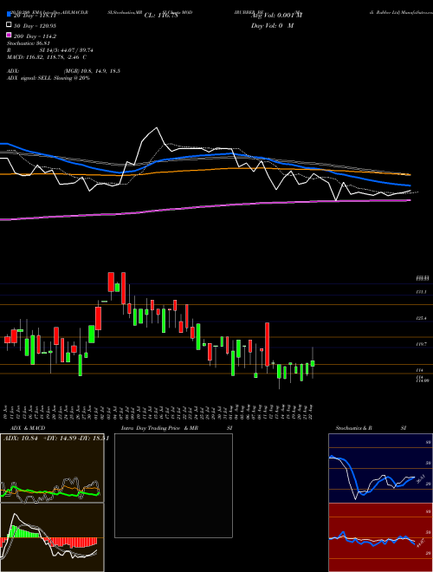Click the '200 Day = 114.2' legend text
The image size is (433, 572).
pyautogui.click(x=35, y=36)
